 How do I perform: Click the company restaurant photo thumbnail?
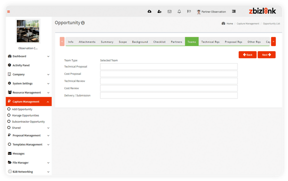coord(28,31)
